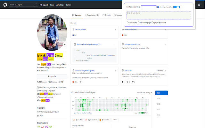Toggle the Instant mode checkbox
The image size is (205, 128).
158,7
